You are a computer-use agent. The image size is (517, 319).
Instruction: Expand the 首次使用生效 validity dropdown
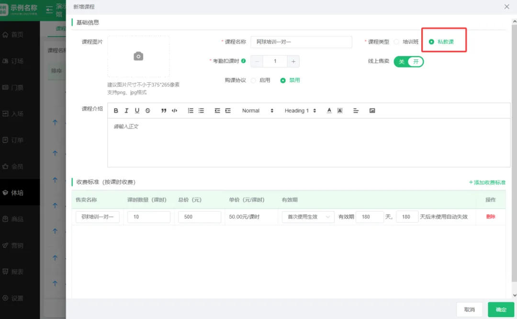[308, 217]
